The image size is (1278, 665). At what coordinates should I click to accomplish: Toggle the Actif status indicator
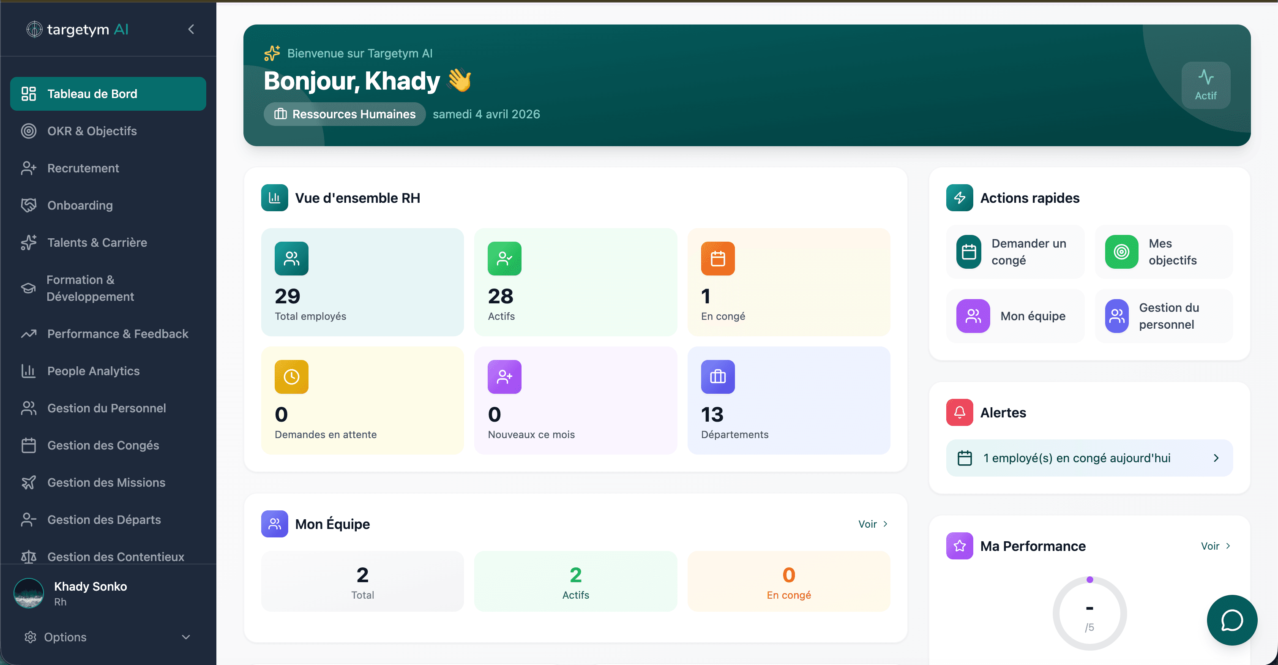tap(1206, 85)
